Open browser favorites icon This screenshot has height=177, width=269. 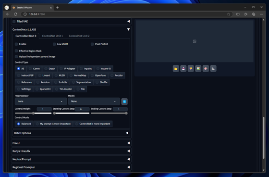pos(245,14)
